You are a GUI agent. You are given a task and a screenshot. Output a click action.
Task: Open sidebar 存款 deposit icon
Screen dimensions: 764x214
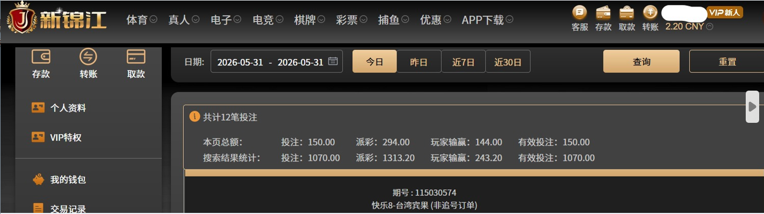pyautogui.click(x=41, y=56)
